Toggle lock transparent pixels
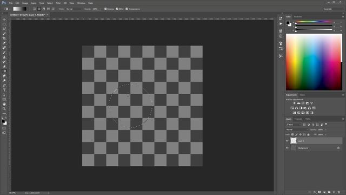346x195 pixels. pos(292,134)
